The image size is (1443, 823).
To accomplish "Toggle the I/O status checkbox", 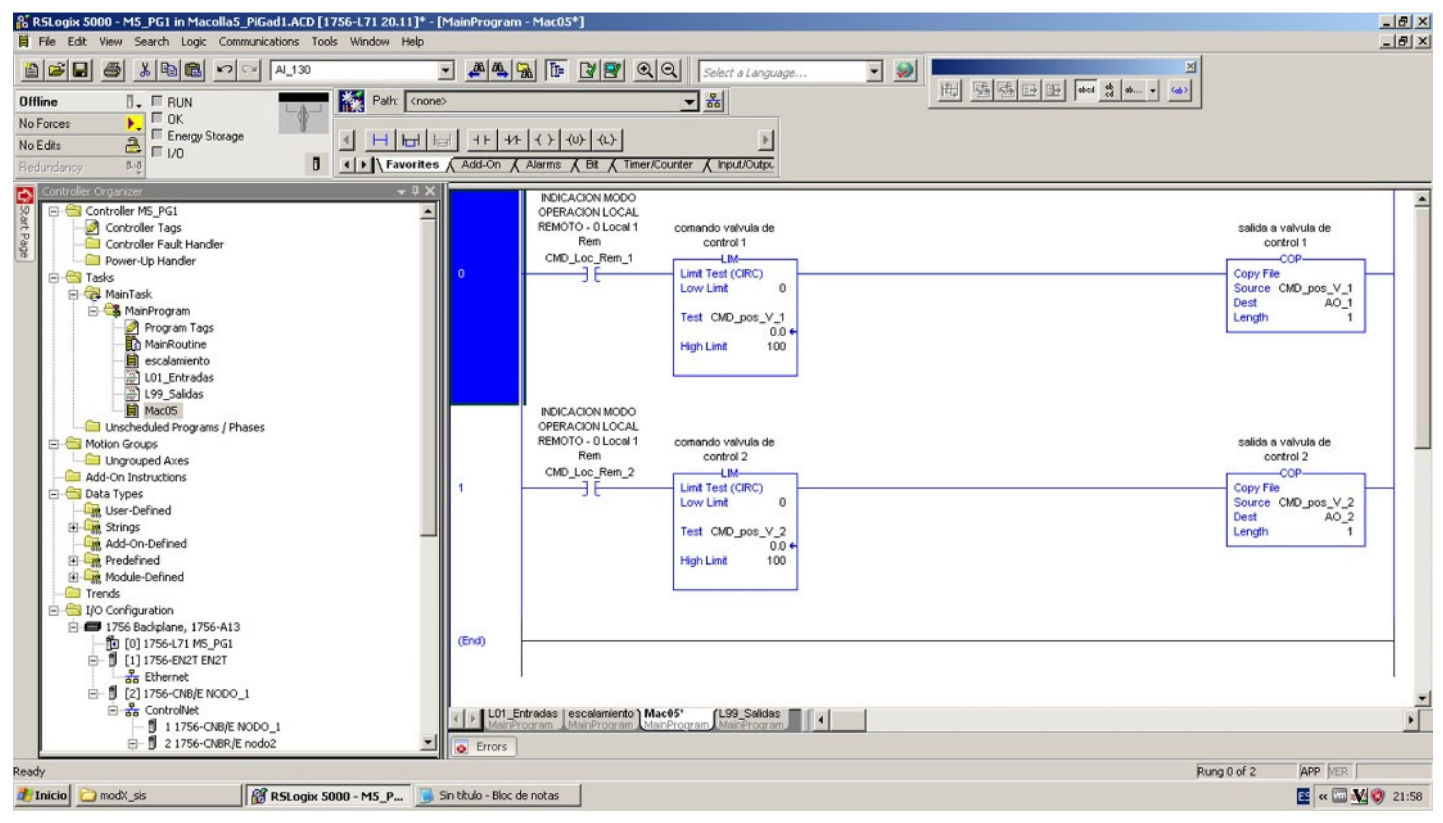I will pos(157,152).
